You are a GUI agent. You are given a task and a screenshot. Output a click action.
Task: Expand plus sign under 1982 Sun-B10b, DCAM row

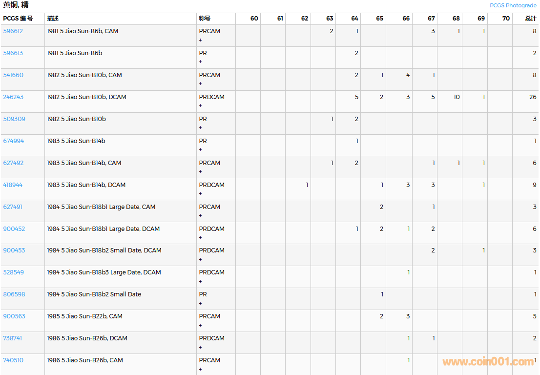200,106
